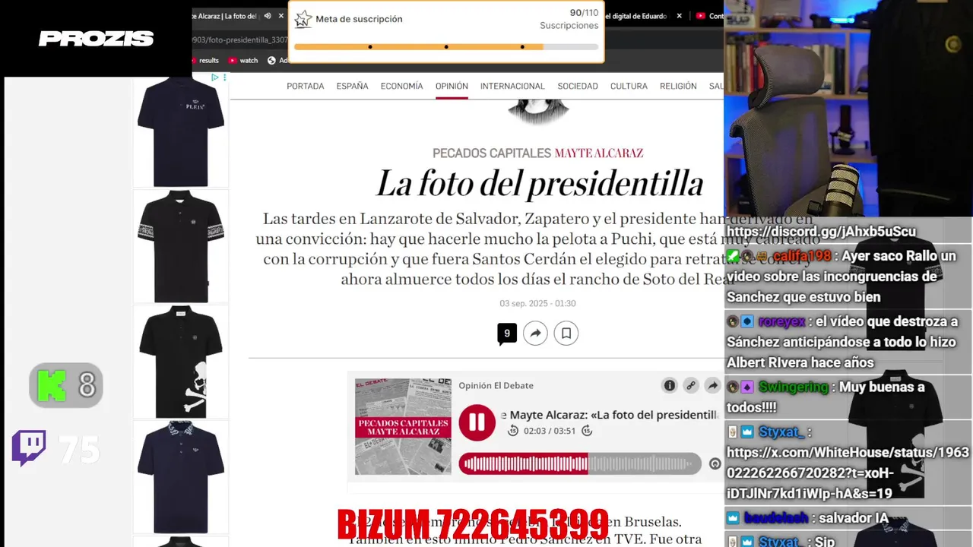The width and height of the screenshot is (973, 547).
Task: Open the comments bubble showing 9
Action: point(507,333)
